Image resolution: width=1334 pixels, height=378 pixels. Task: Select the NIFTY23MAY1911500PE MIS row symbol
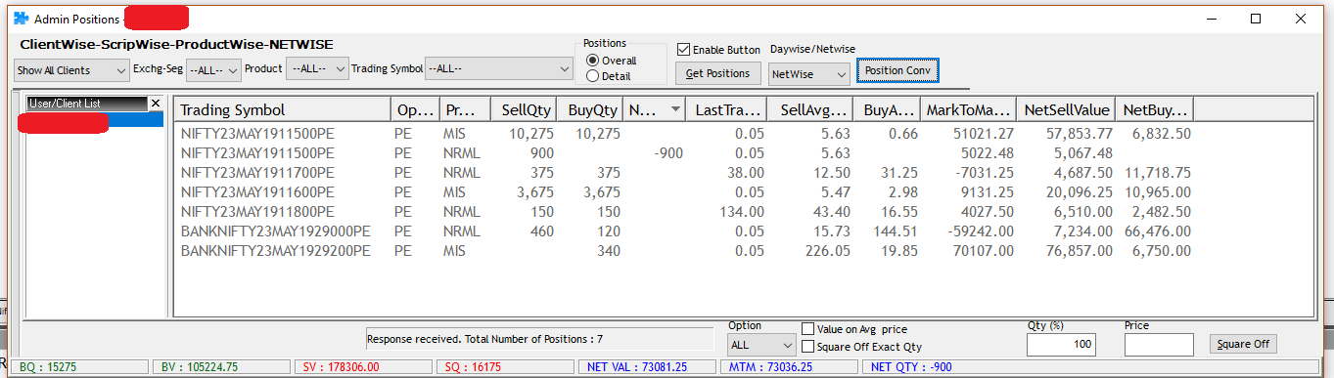point(257,134)
